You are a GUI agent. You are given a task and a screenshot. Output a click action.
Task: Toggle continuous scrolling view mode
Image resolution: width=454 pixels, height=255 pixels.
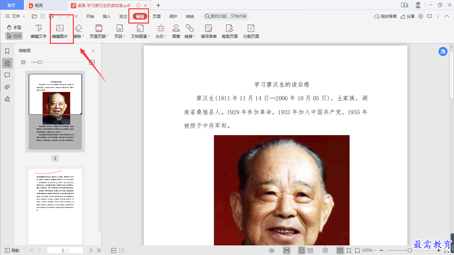point(286,250)
